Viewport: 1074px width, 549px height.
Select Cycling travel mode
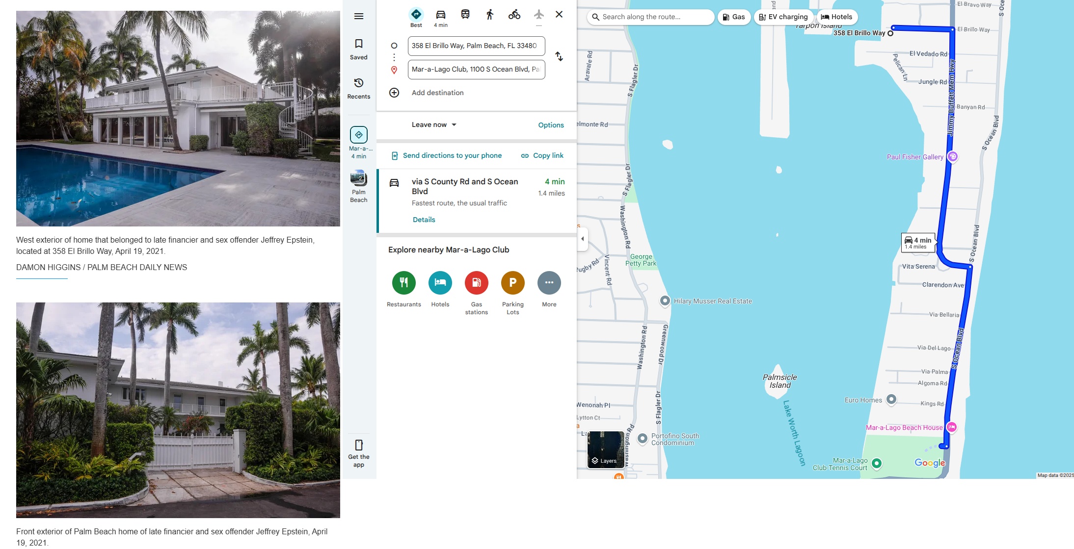[x=514, y=15]
